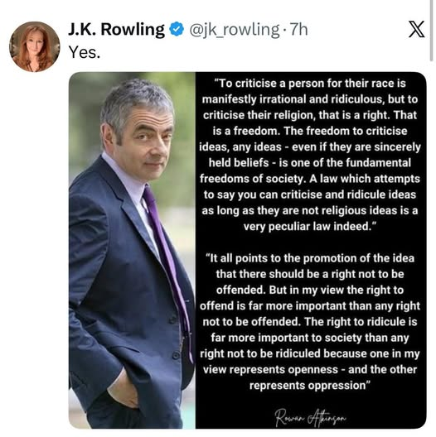Open J.K. Rowling's round profile avatar
Screen dimensions: 436x437
click(x=35, y=46)
